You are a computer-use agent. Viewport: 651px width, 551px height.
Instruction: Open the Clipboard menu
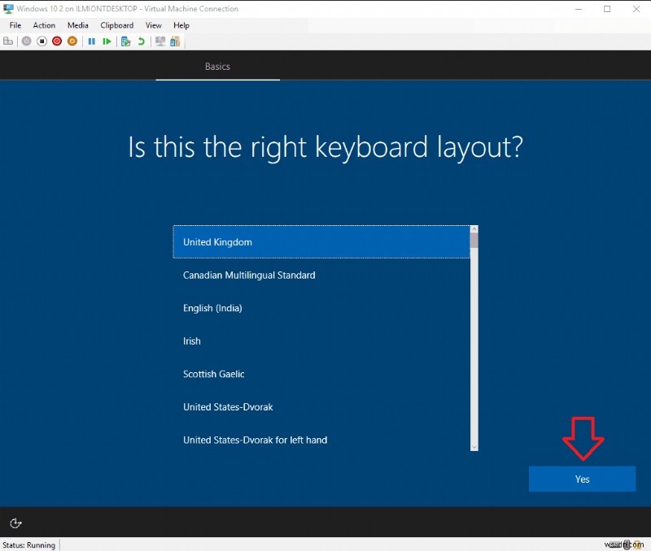(x=116, y=25)
